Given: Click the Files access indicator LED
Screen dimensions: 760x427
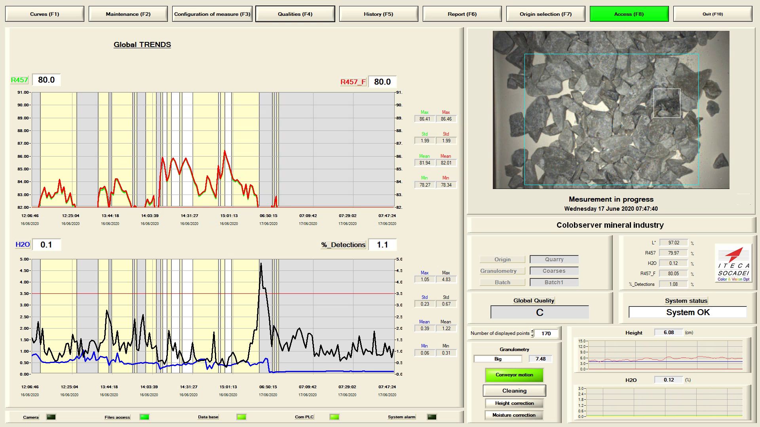Looking at the screenshot, I should click(144, 417).
